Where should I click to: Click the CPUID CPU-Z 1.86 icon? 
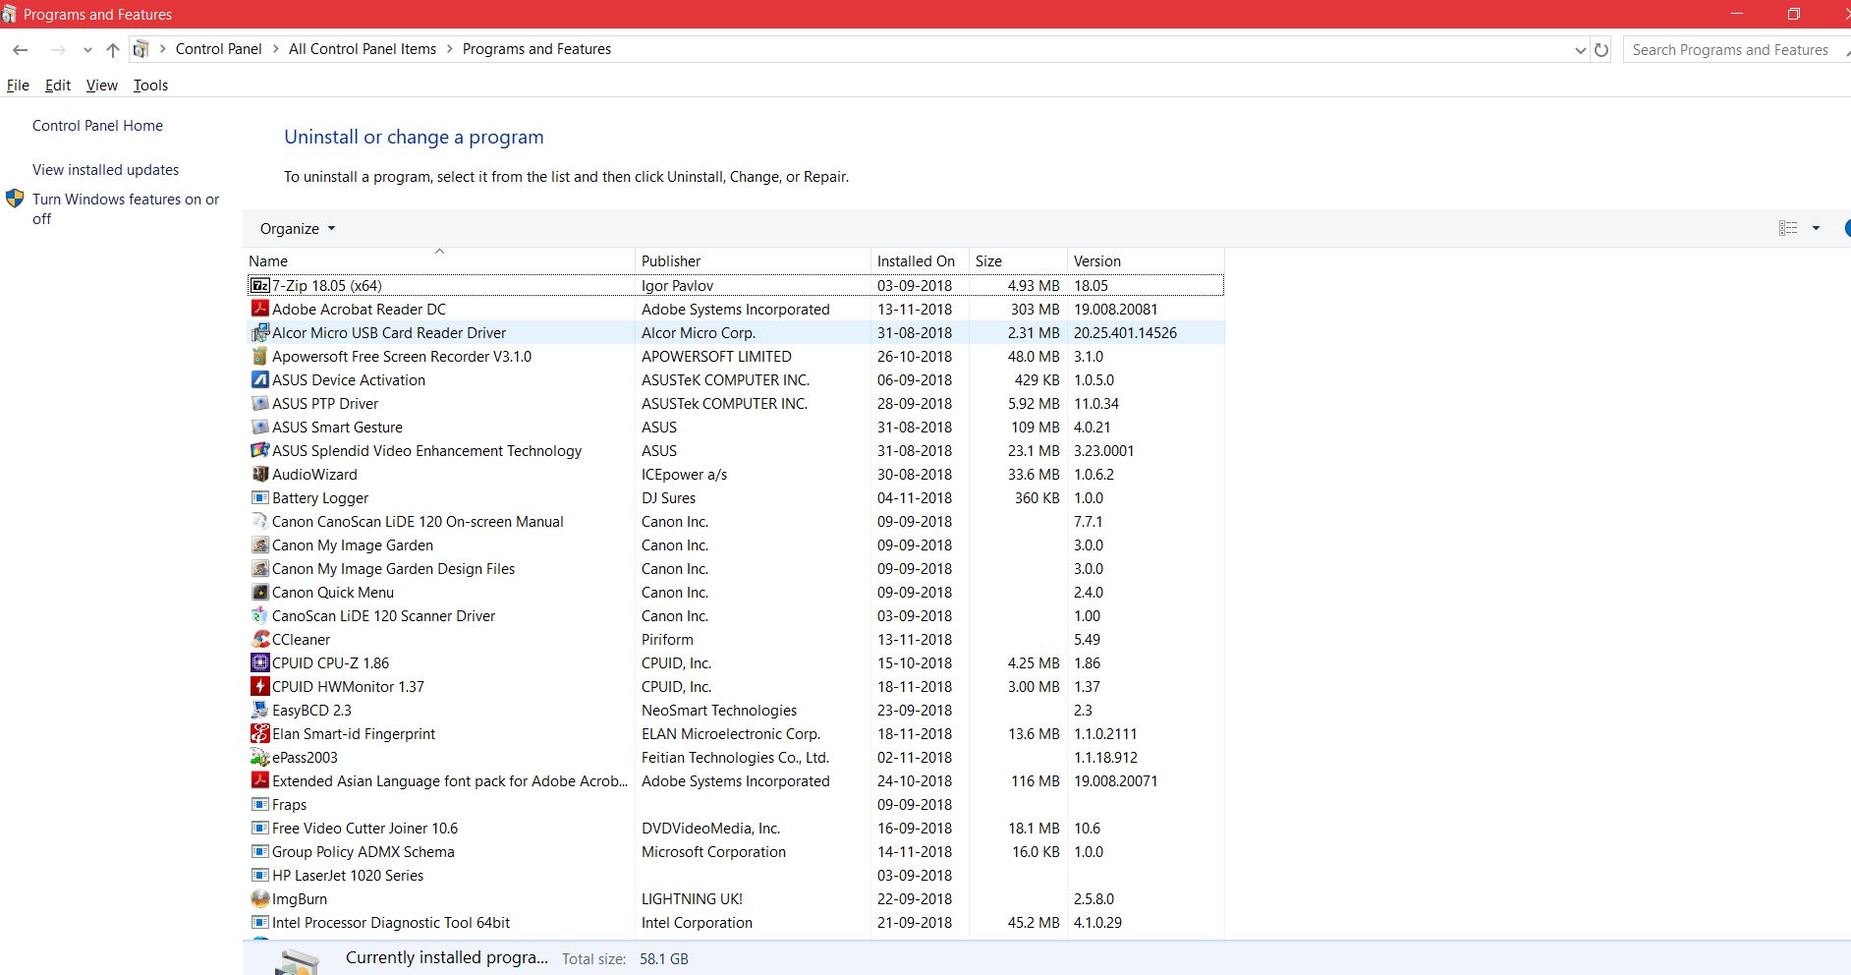click(x=260, y=662)
